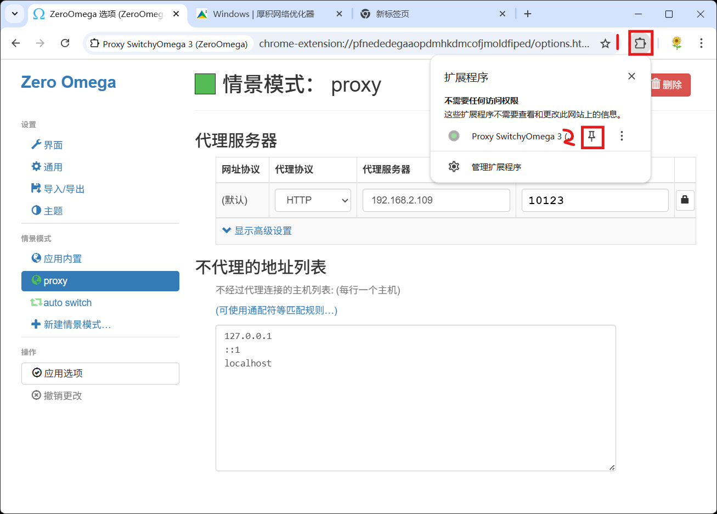
Task: Pin the Proxy SwitchyOmega 3 extension
Action: pos(592,137)
